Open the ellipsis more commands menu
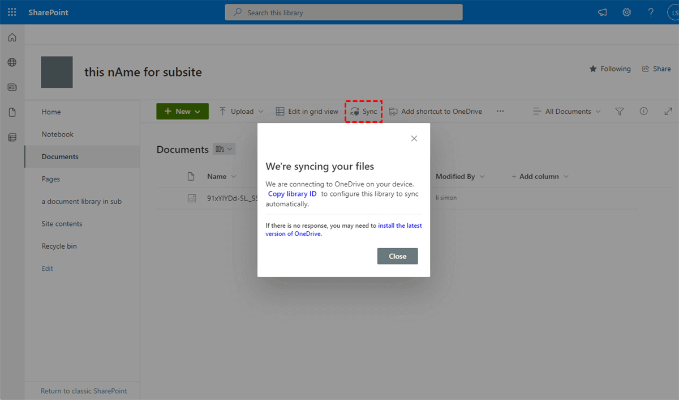This screenshot has width=679, height=400. 500,111
